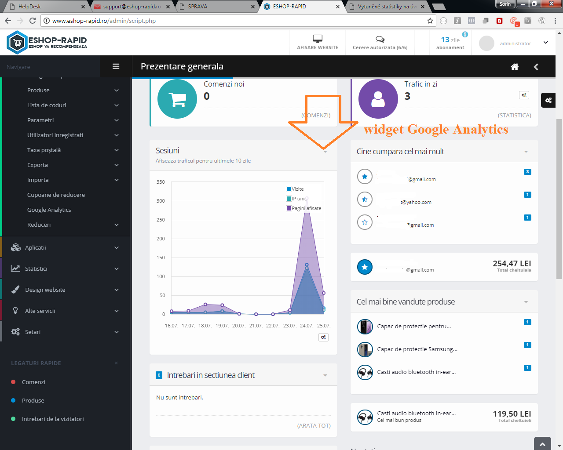Open Sesiuni chart settings gears button

pos(324,337)
